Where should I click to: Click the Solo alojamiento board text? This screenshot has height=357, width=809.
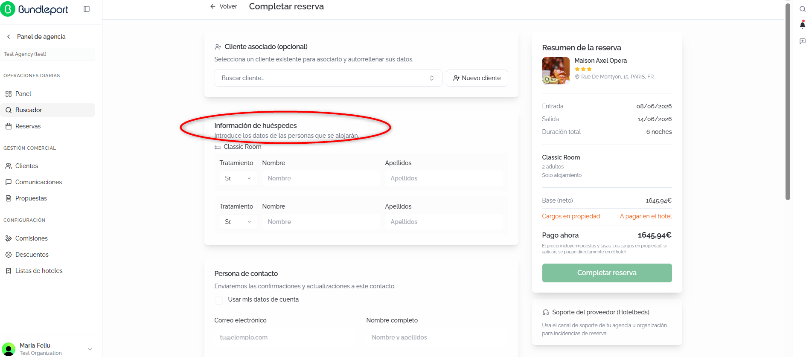562,175
